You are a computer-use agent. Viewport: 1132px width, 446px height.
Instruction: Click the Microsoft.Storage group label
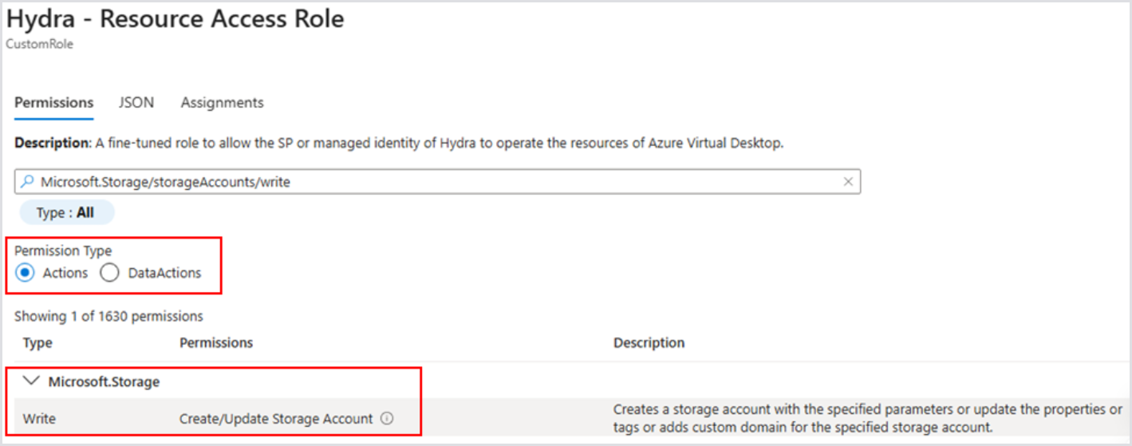point(104,381)
